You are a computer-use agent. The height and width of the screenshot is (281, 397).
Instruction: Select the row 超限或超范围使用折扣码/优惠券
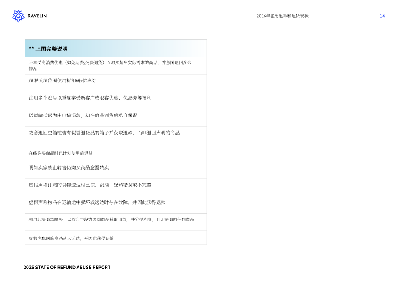(x=116, y=83)
